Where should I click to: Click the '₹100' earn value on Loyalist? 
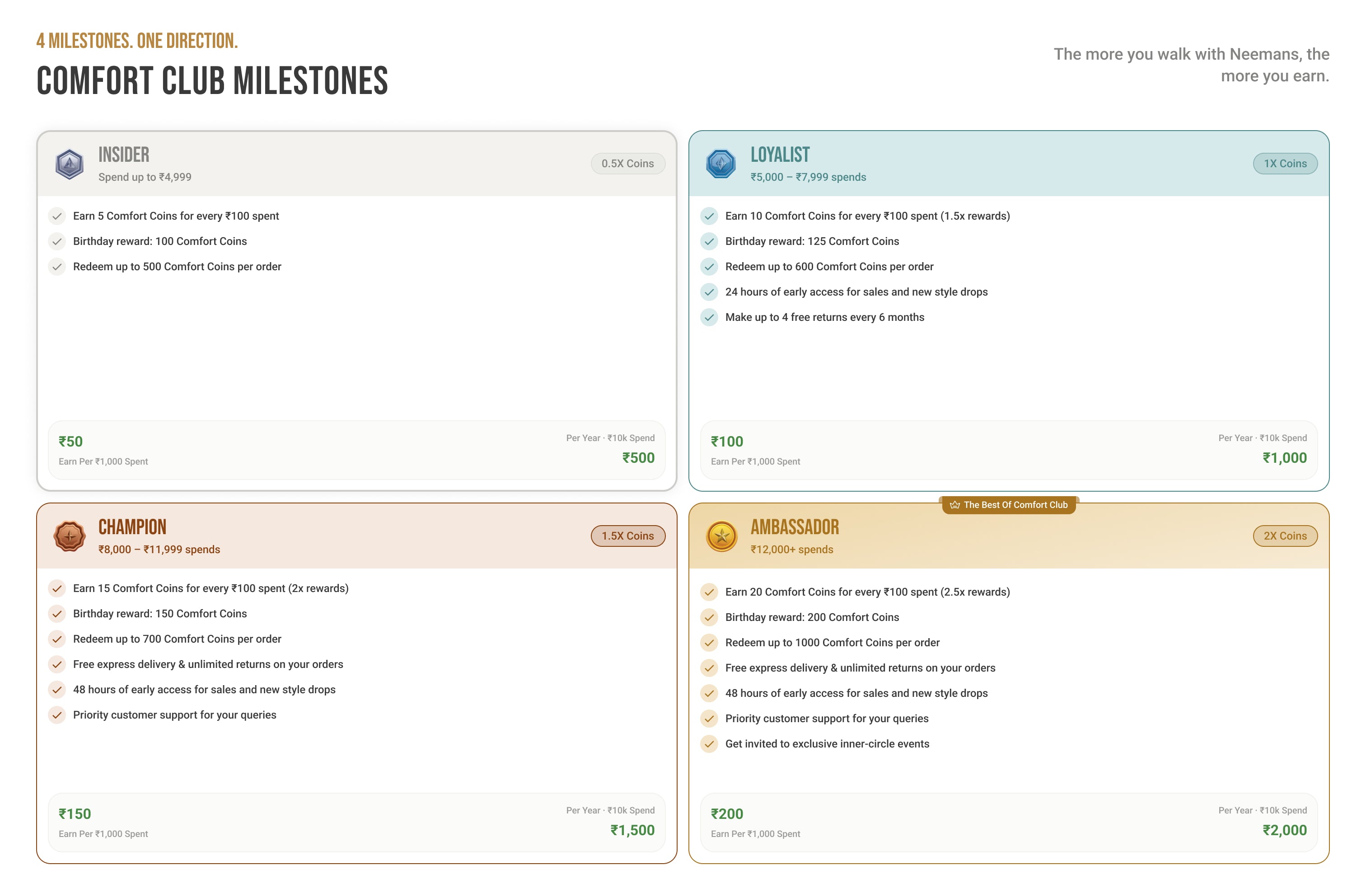(x=727, y=442)
